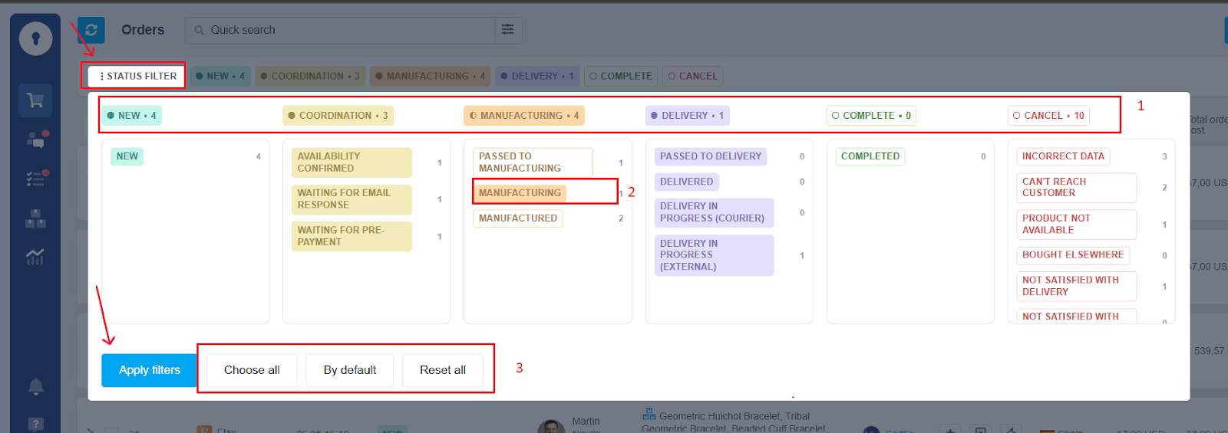Click the dimmed COMPLETE chip without a count
Image resolution: width=1228 pixels, height=433 pixels.
click(x=621, y=76)
